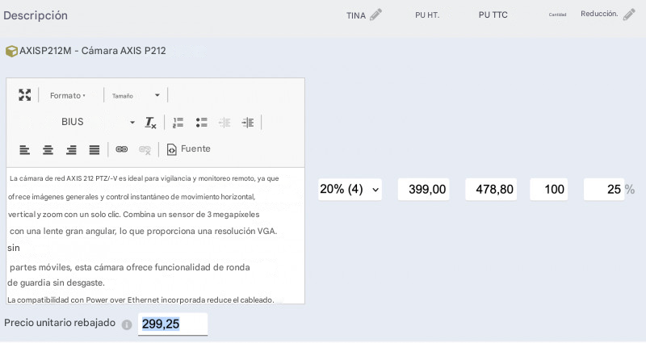Increase the paragraph indent
Viewport: 646px width, 343px height.
pos(248,123)
